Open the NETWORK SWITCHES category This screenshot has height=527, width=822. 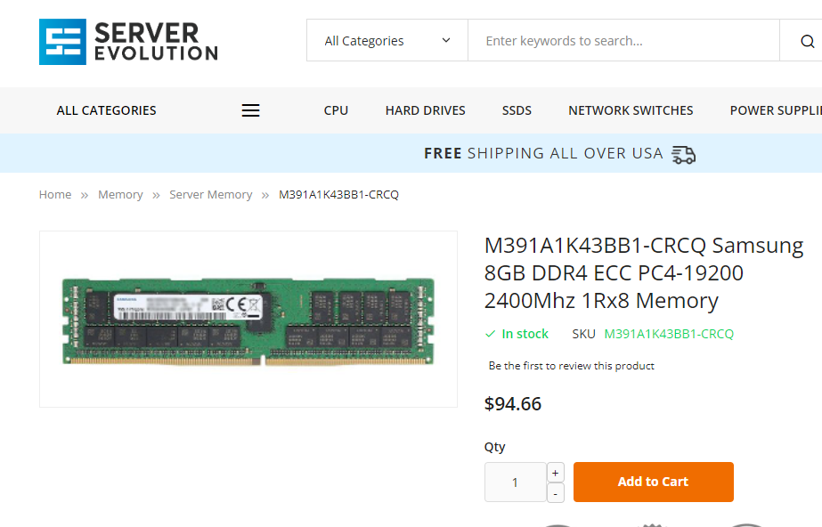click(631, 110)
